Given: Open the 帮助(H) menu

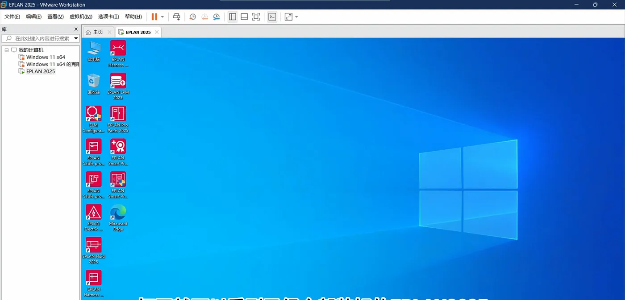Looking at the screenshot, I should (x=133, y=16).
